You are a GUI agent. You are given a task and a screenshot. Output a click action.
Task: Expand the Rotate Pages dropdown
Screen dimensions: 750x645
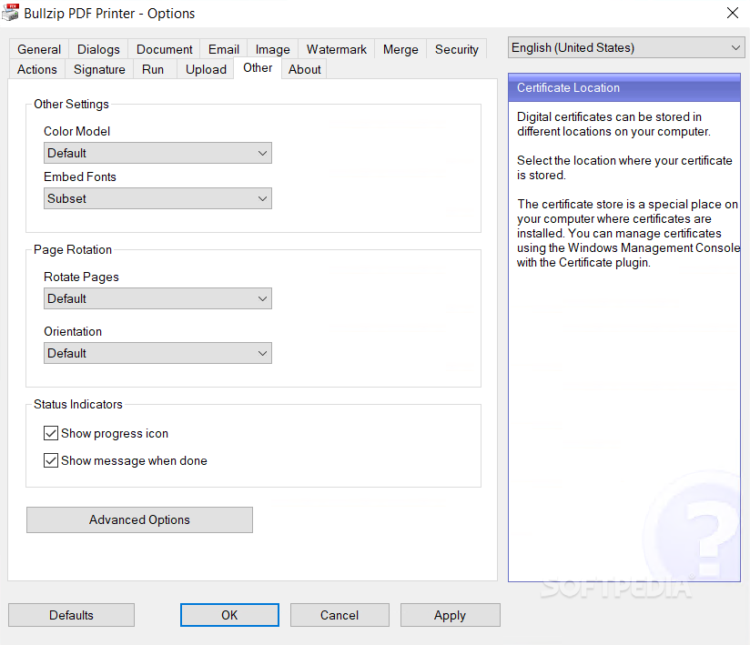coord(157,298)
